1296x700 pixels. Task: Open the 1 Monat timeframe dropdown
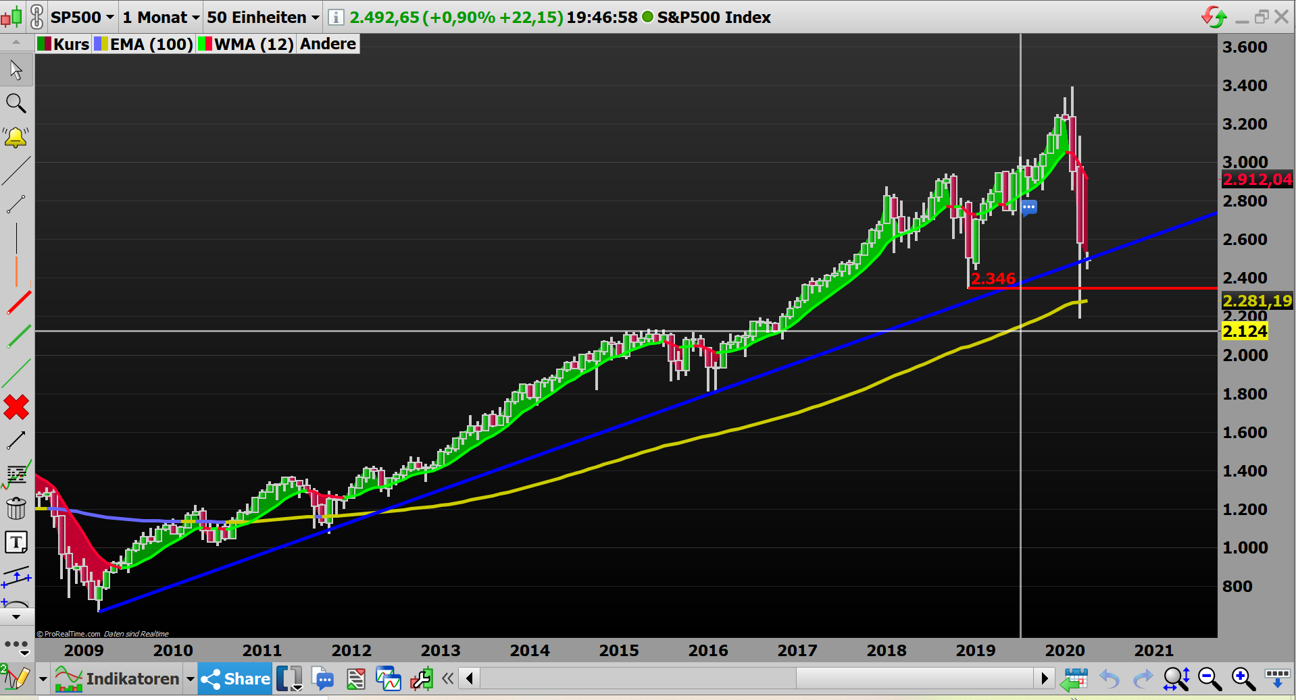pos(161,17)
